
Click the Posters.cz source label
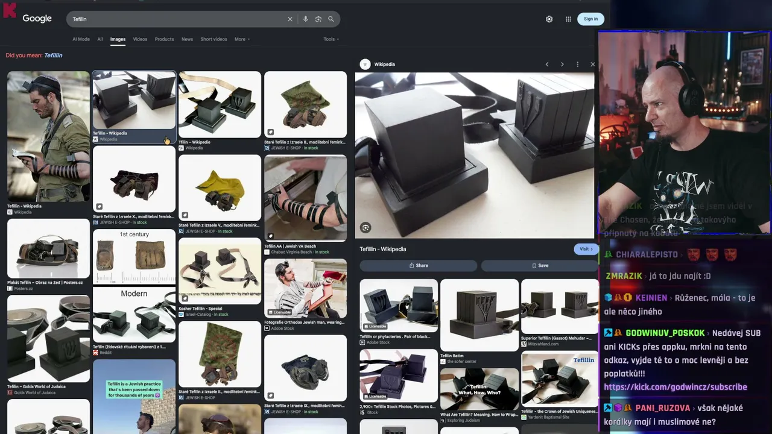24,289
